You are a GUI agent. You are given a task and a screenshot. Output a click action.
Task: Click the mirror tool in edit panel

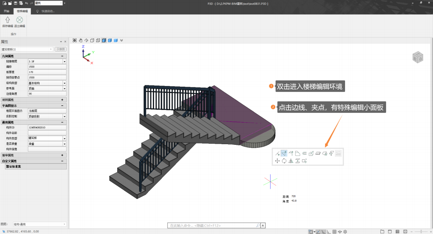coord(291,161)
